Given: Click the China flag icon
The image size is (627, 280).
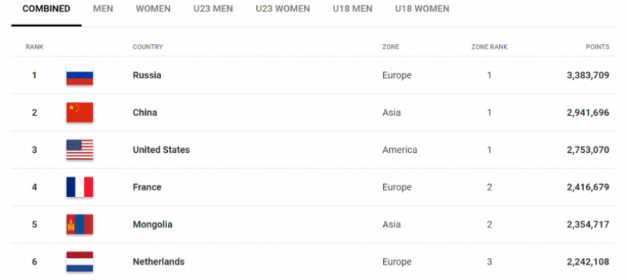Looking at the screenshot, I should point(80,112).
